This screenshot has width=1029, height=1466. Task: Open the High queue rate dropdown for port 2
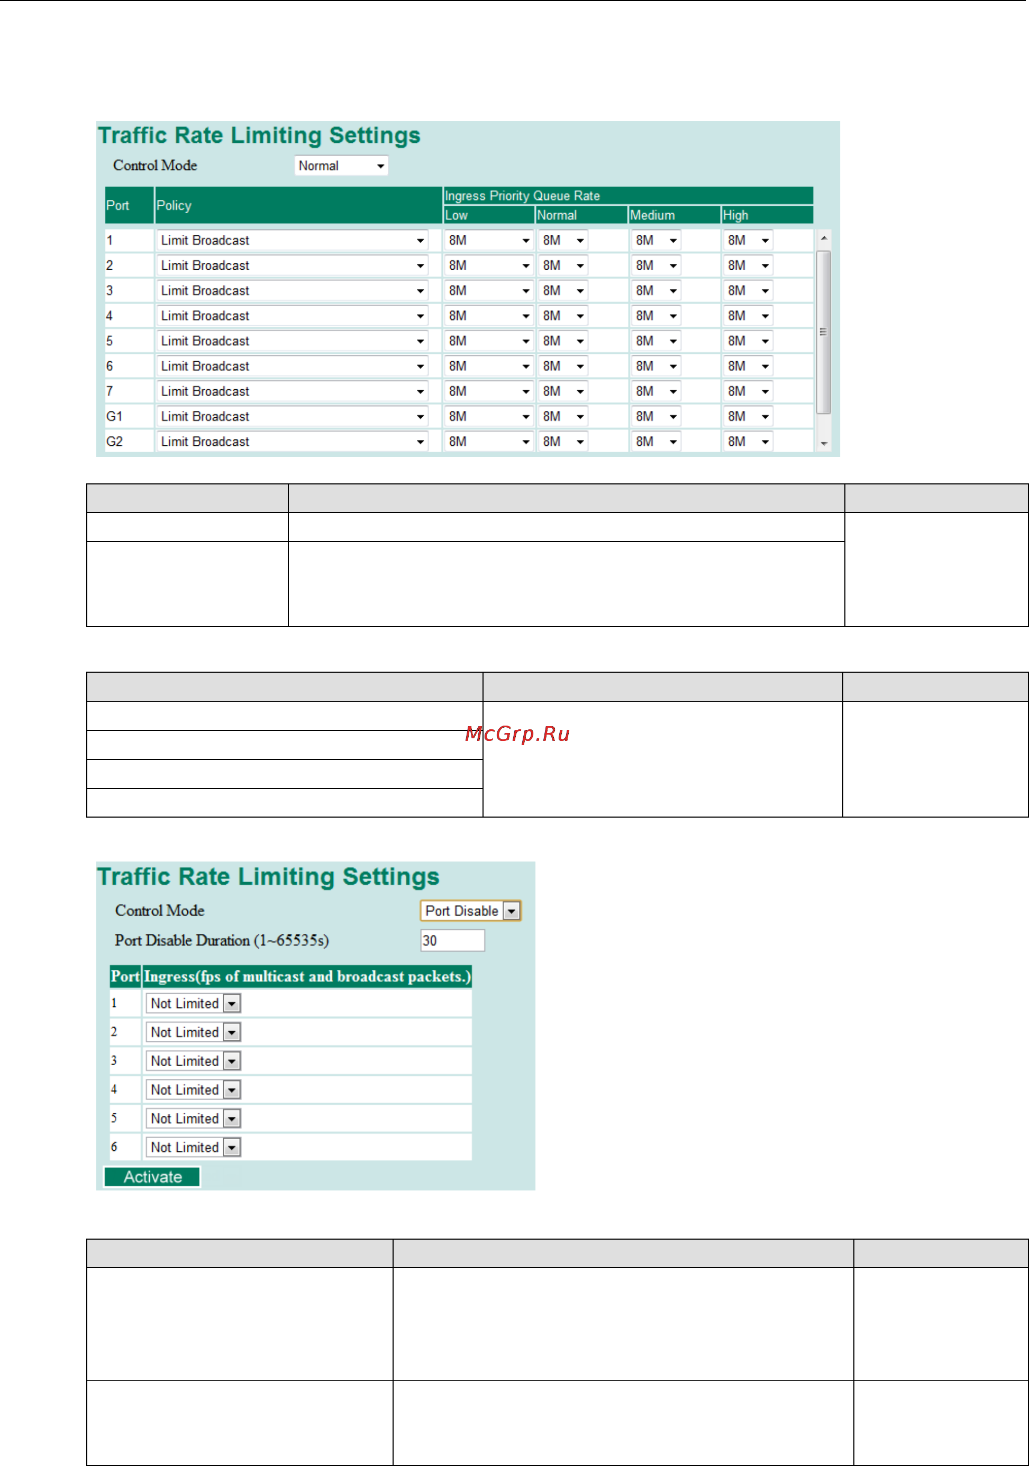coord(748,265)
